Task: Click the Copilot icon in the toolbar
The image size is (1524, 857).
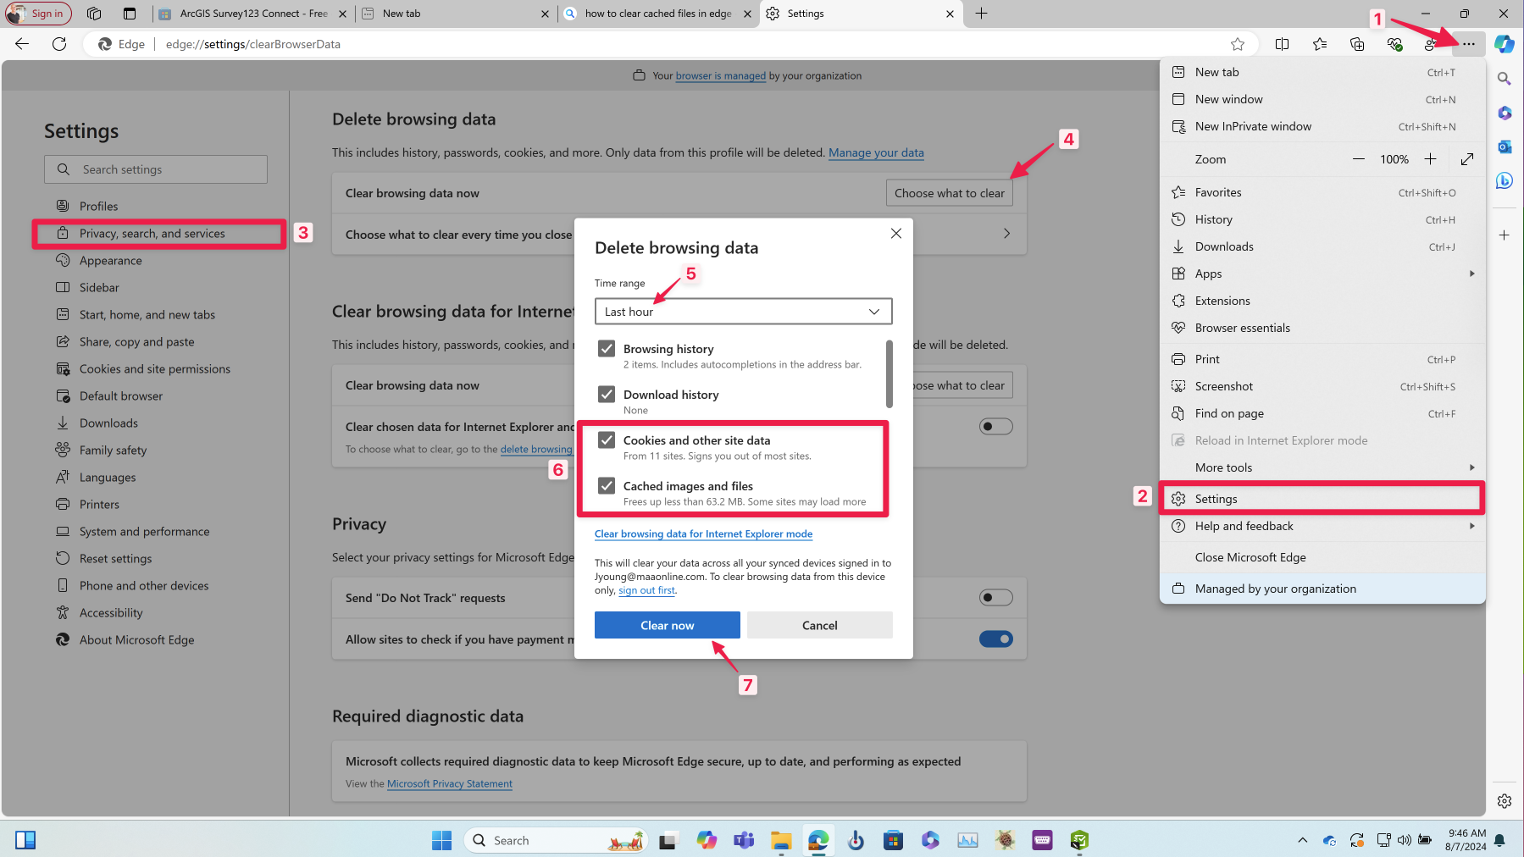Action: coord(1504,44)
